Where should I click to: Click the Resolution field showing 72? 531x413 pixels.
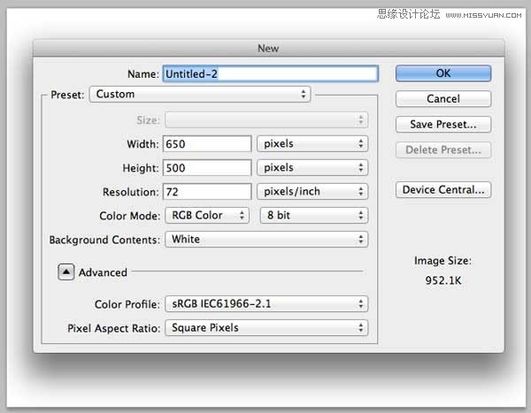pos(207,192)
